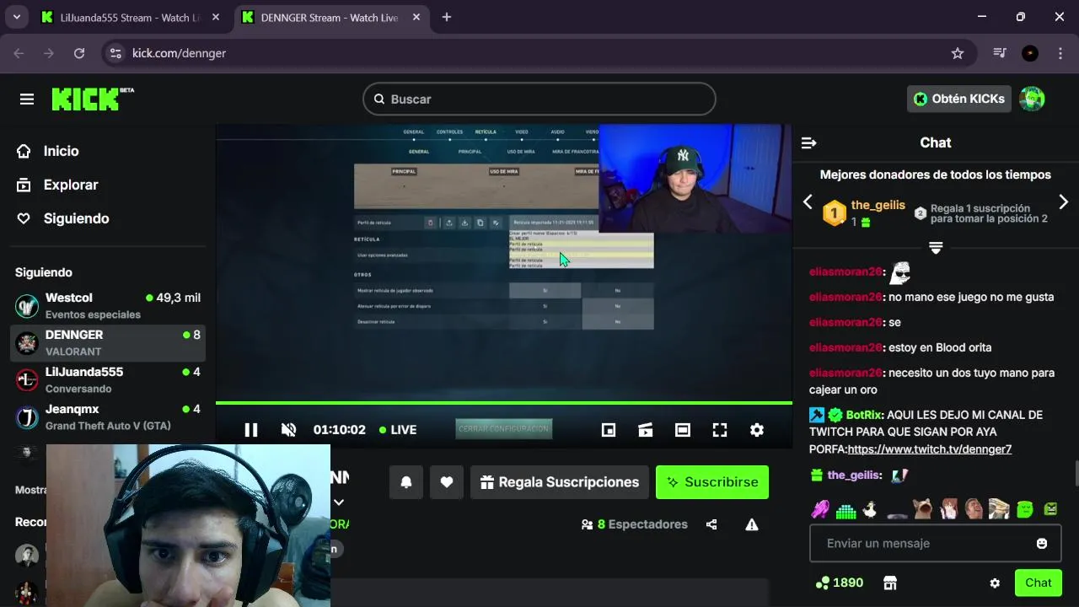Report stream with the warning icon

tap(752, 524)
